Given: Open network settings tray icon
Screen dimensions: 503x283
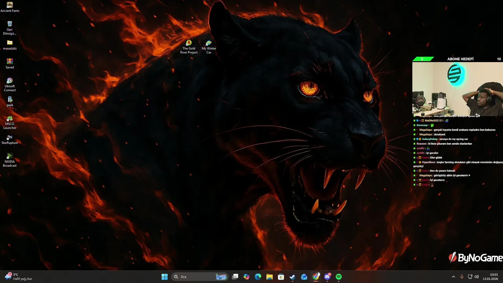Looking at the screenshot, I should coord(470,277).
